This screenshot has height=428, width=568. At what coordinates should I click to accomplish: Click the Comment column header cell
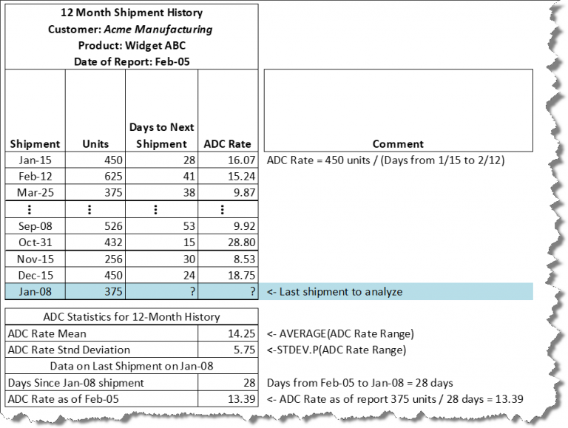(x=398, y=143)
